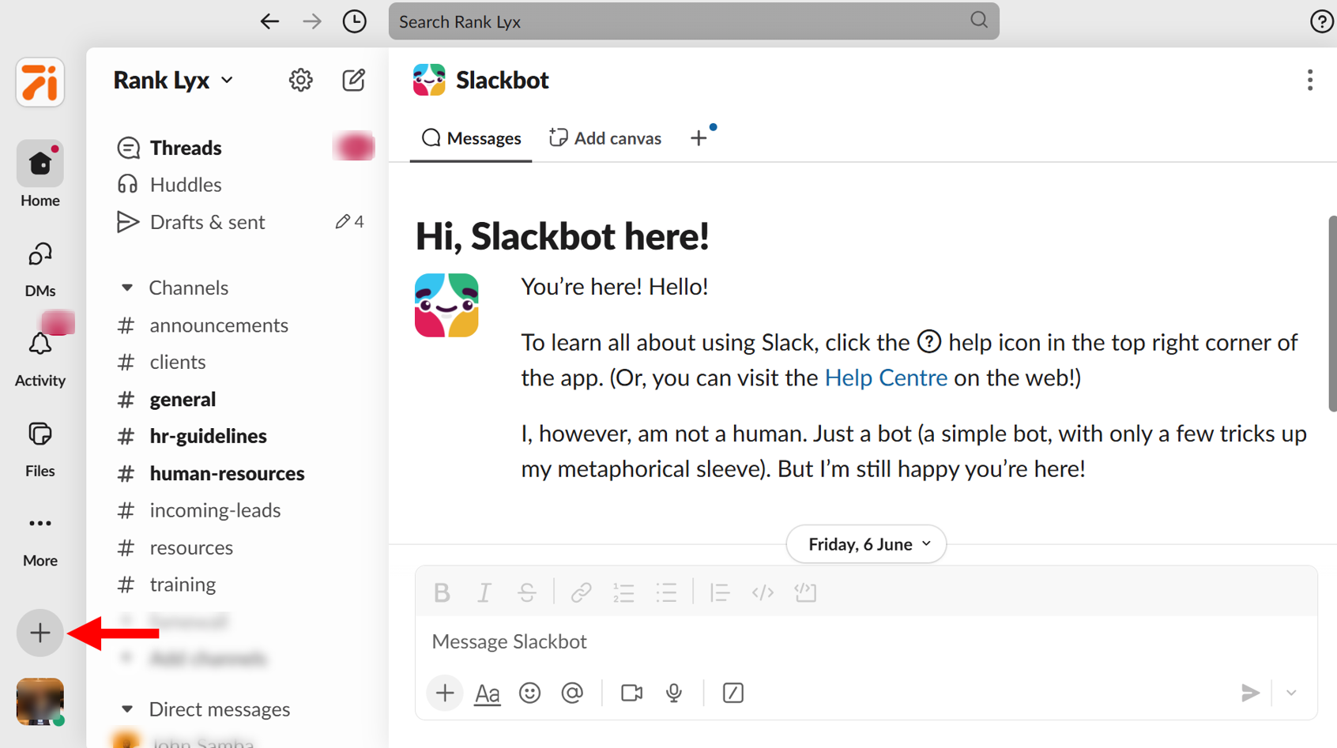Toggle italic formatting in the composer
Viewport: 1337px width, 748px height.
point(484,592)
